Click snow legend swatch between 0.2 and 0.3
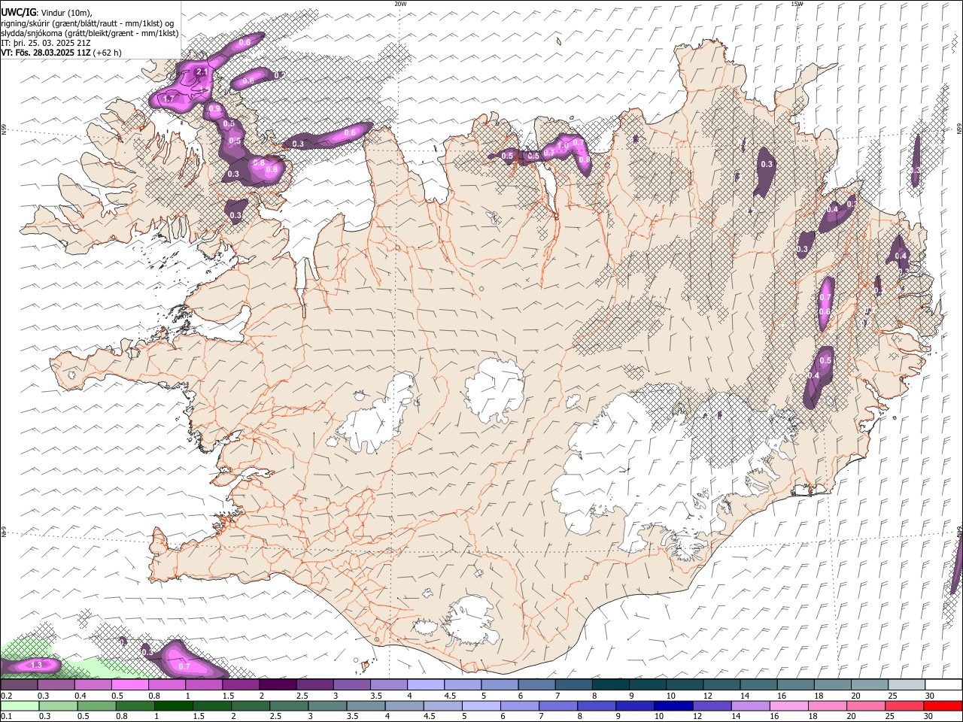This screenshot has width=963, height=722. pos(19,685)
